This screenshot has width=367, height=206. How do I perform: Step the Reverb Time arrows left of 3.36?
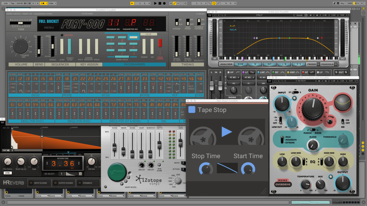click(47, 163)
